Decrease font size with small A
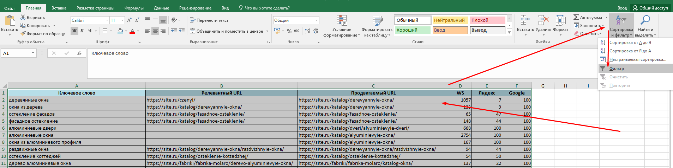Screen dimensions: 673x168 137,20
